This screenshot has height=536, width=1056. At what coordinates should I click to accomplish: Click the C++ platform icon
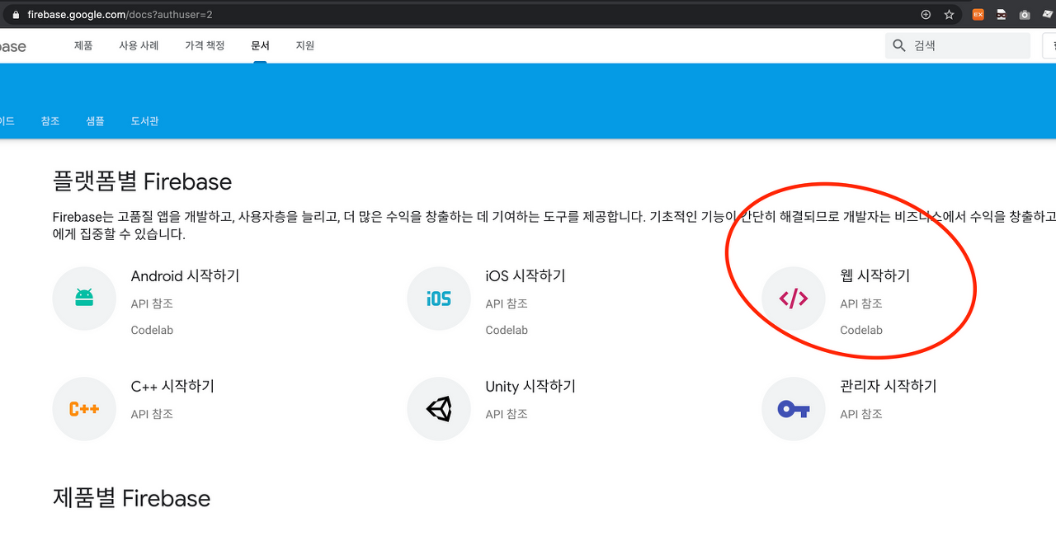84,409
